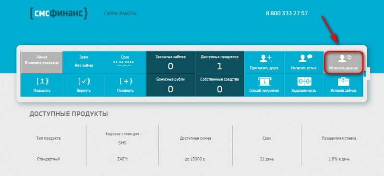Image resolution: width=384 pixels, height=176 pixels.
Task: Click the Задолженность counter icon
Action: pyautogui.click(x=304, y=81)
